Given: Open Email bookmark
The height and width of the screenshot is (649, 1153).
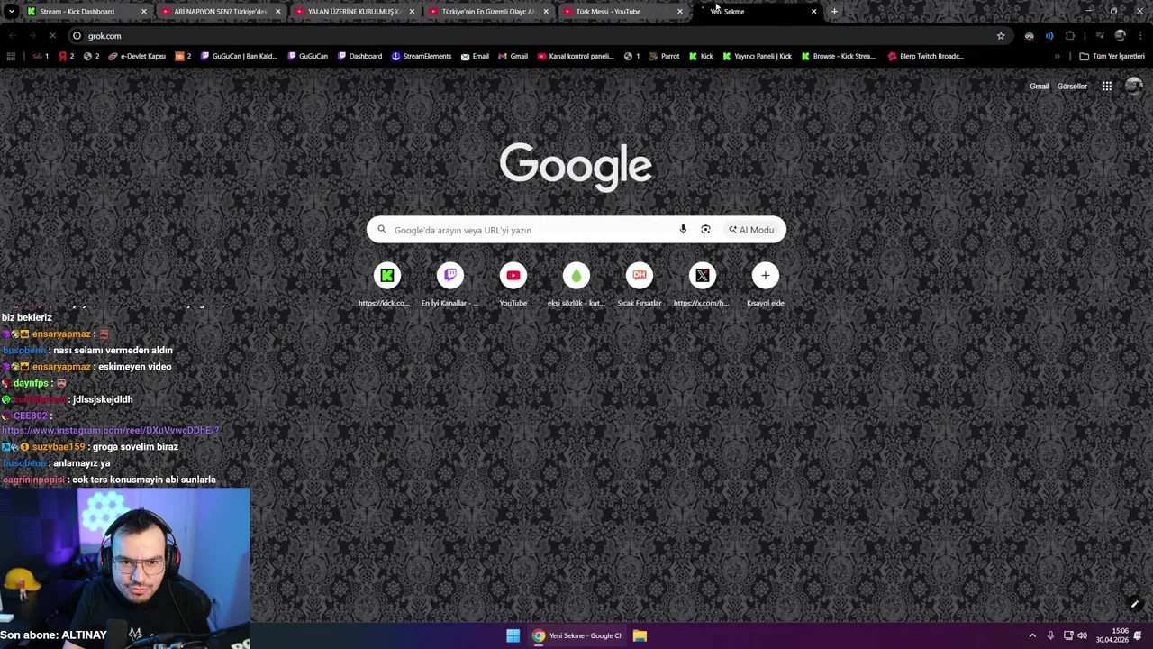Looking at the screenshot, I should click(475, 56).
